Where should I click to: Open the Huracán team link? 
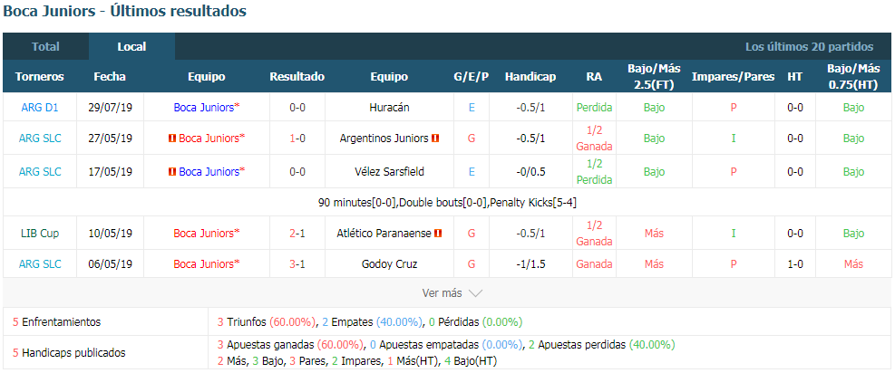[x=389, y=108]
